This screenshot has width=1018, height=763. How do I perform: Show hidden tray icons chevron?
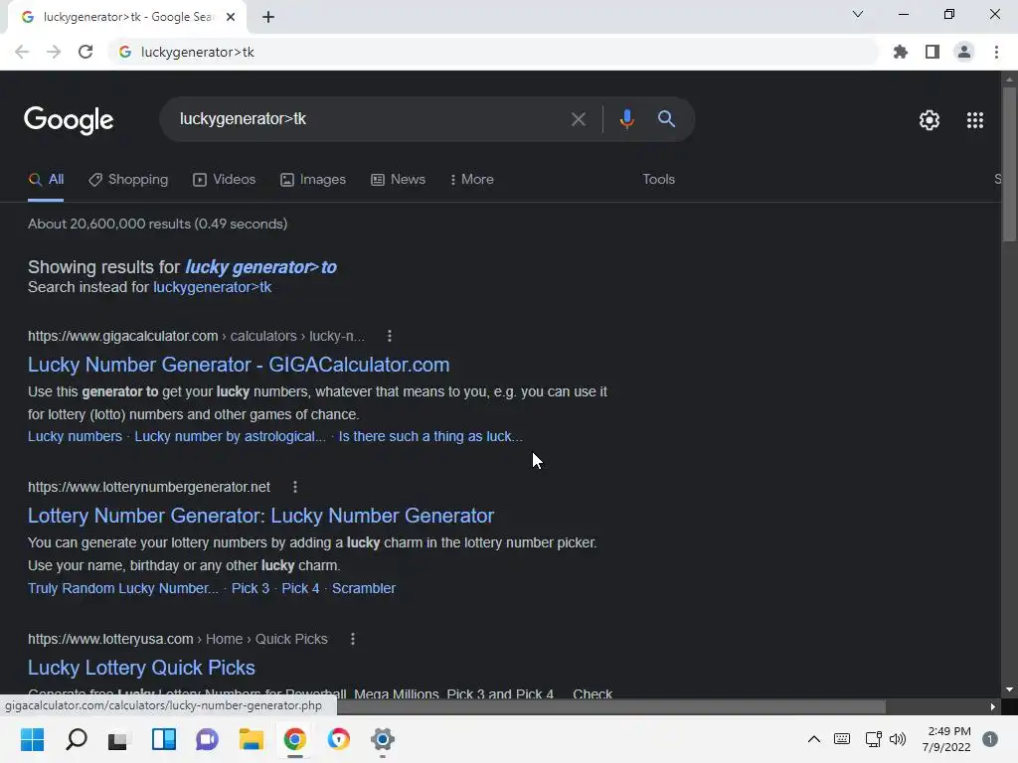click(813, 739)
